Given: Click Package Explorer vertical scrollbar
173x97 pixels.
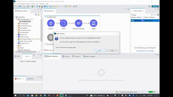Looking at the screenshot, I should tap(41, 30).
